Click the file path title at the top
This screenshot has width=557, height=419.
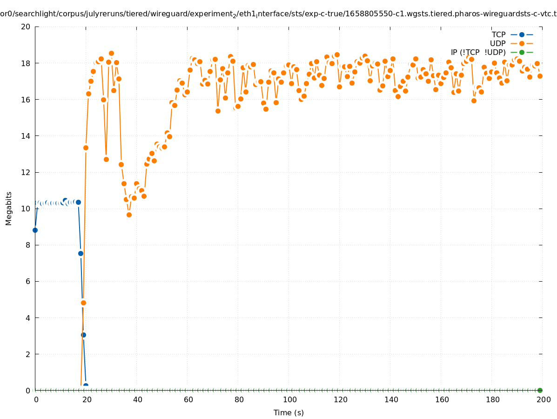(x=278, y=14)
